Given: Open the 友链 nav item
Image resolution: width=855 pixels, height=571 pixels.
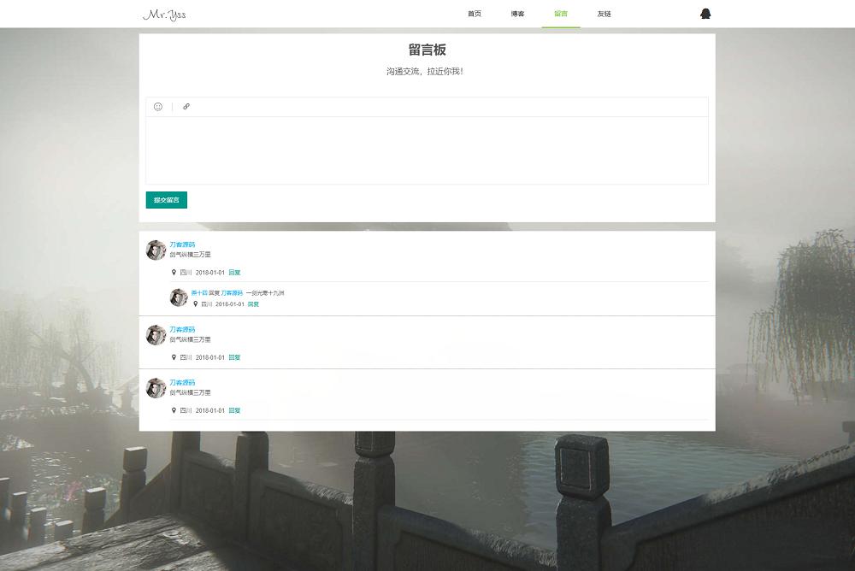Looking at the screenshot, I should point(604,14).
